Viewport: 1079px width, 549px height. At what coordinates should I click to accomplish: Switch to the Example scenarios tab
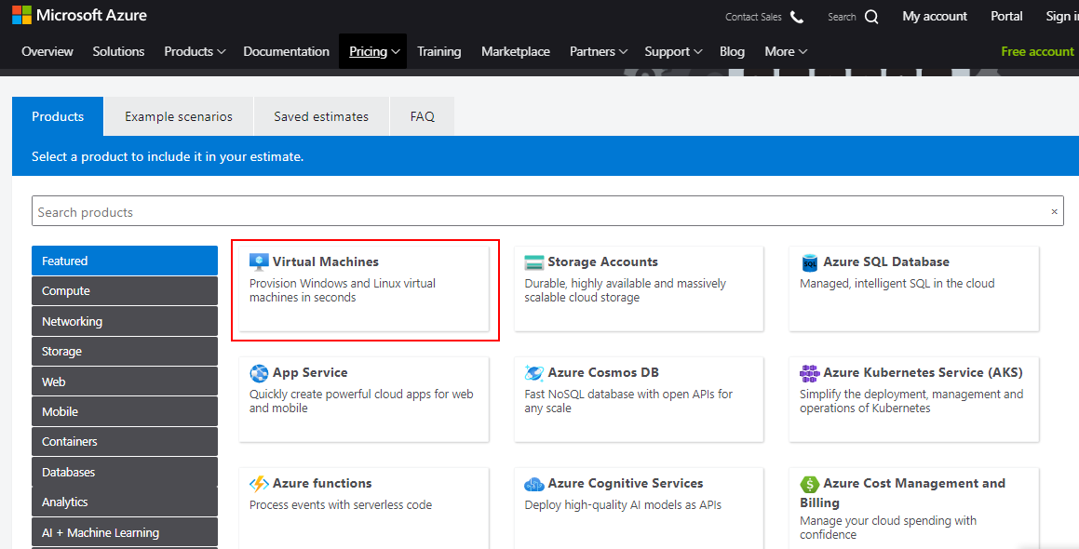(x=179, y=117)
